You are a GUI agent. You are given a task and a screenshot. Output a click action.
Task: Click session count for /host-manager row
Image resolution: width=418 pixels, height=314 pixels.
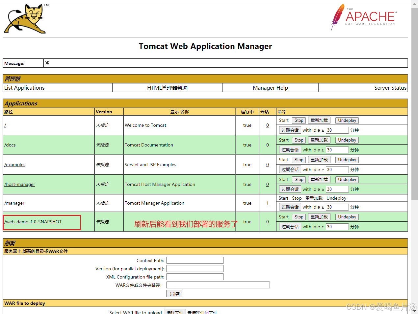[267, 184]
